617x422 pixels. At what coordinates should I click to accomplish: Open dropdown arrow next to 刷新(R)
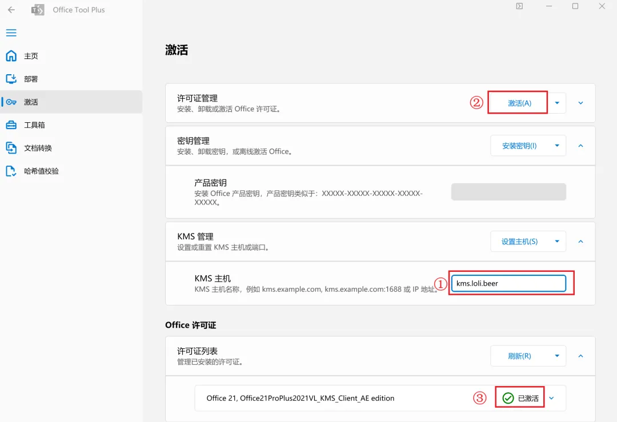pos(557,356)
